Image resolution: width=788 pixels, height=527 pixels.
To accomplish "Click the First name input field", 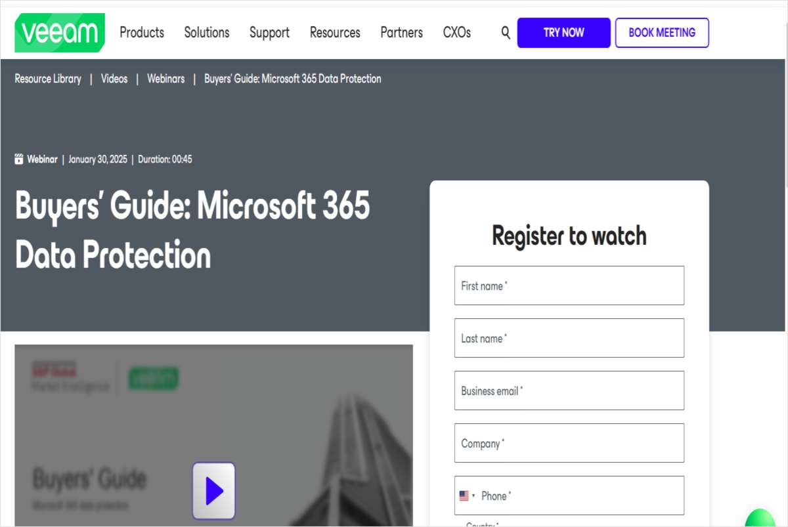I will click(569, 285).
